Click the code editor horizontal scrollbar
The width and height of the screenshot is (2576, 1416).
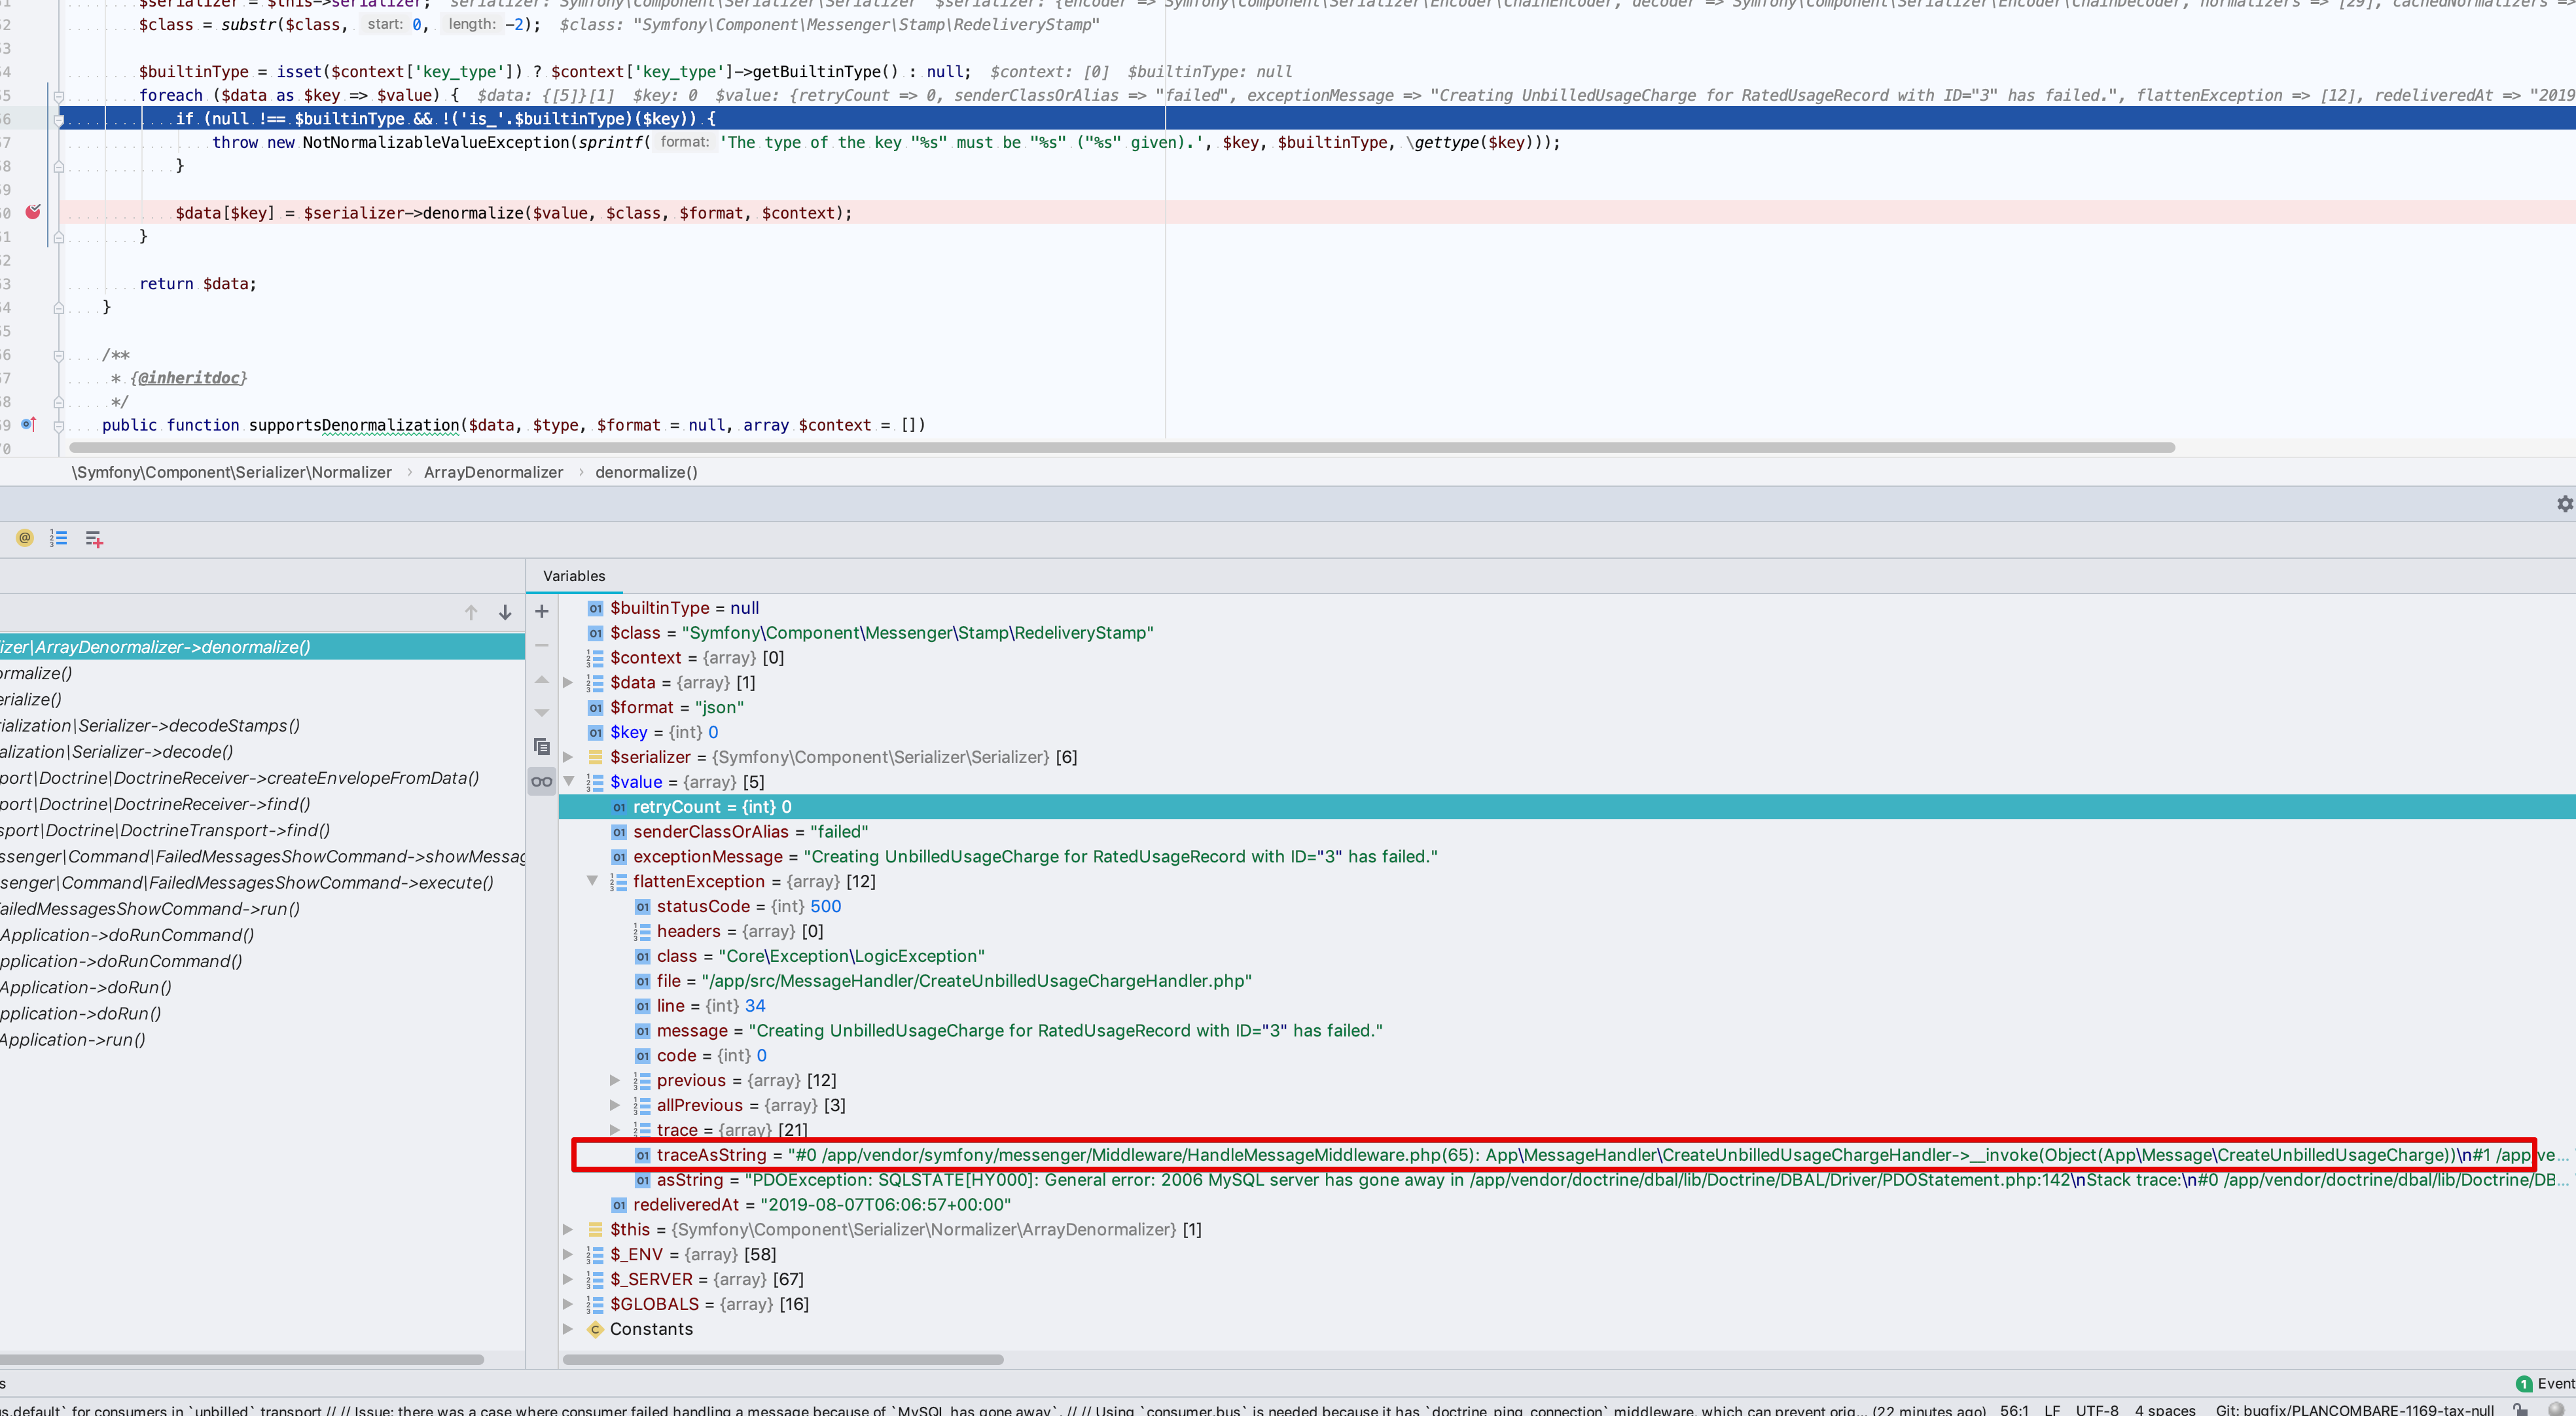point(1123,448)
